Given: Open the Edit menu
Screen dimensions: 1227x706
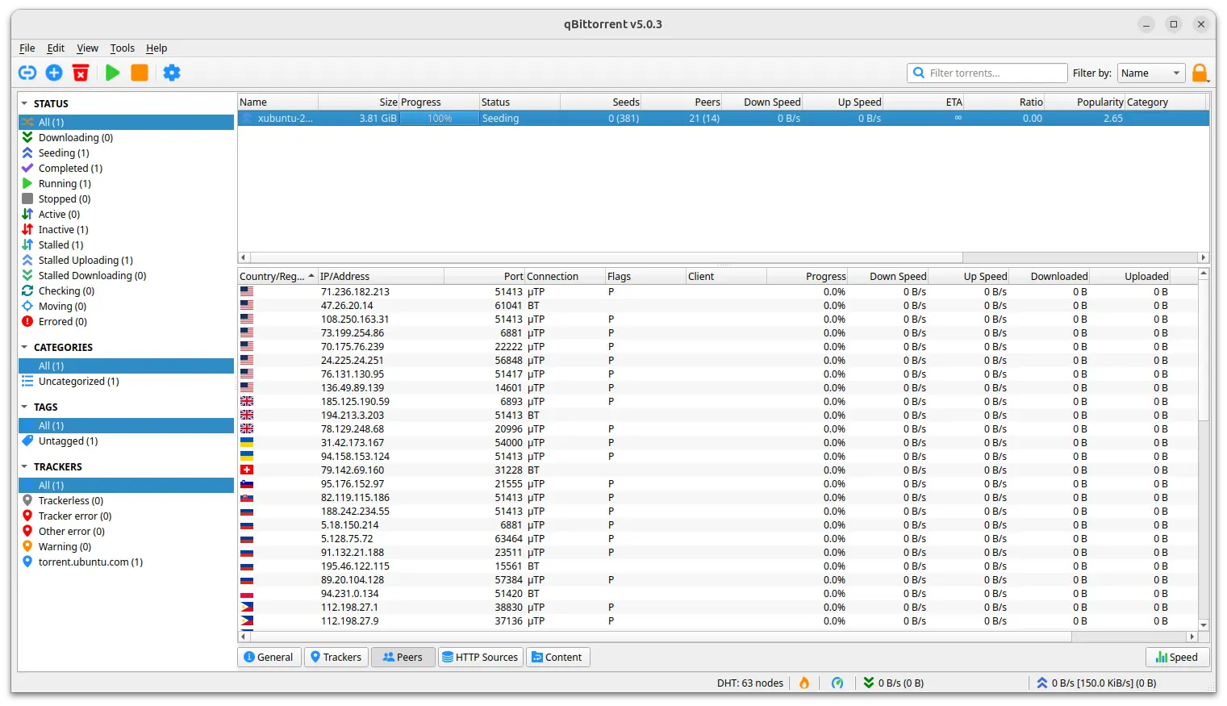Looking at the screenshot, I should pos(56,48).
